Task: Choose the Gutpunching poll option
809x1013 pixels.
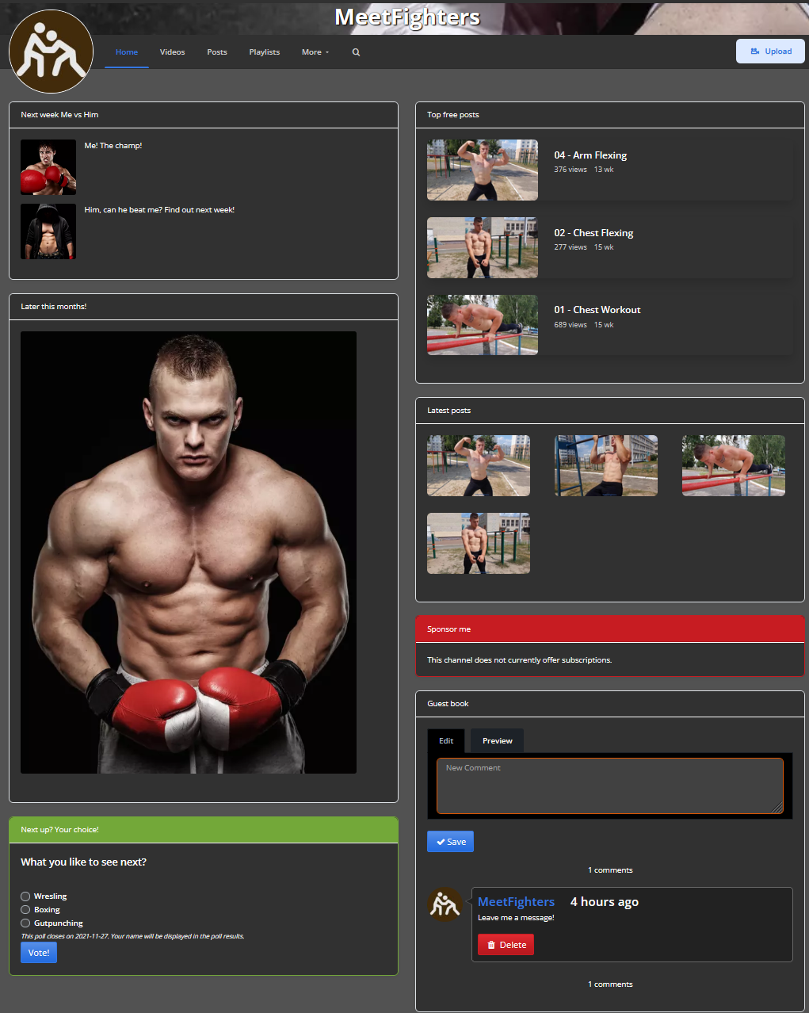Action: point(25,923)
